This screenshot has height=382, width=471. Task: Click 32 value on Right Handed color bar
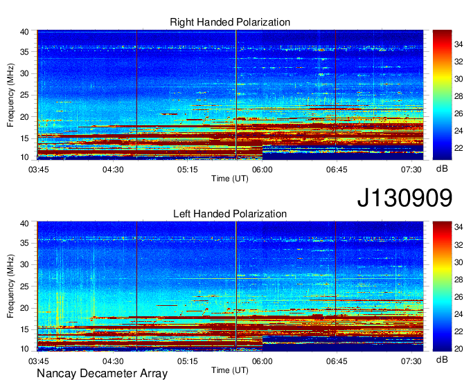pyautogui.click(x=459, y=62)
